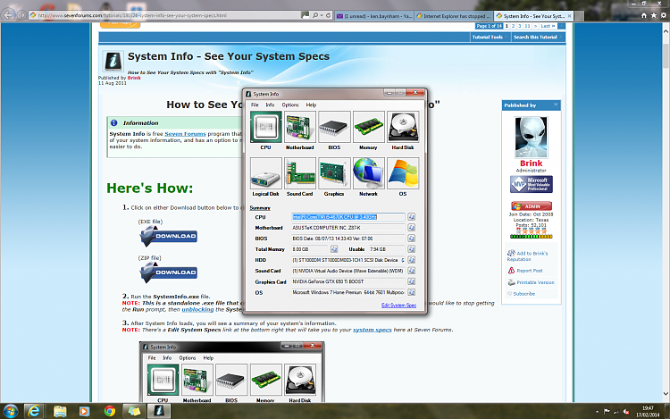Screen dimensions: 670x419
Task: Copy the Usable memory value
Action: click(x=411, y=249)
